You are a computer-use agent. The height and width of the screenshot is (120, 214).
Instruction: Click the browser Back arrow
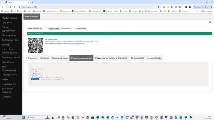click(x=2, y=7)
